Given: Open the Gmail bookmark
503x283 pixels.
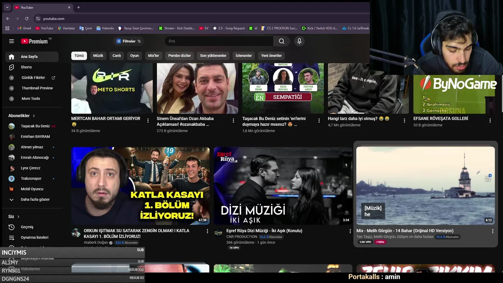Looking at the screenshot, I should click(x=24, y=28).
